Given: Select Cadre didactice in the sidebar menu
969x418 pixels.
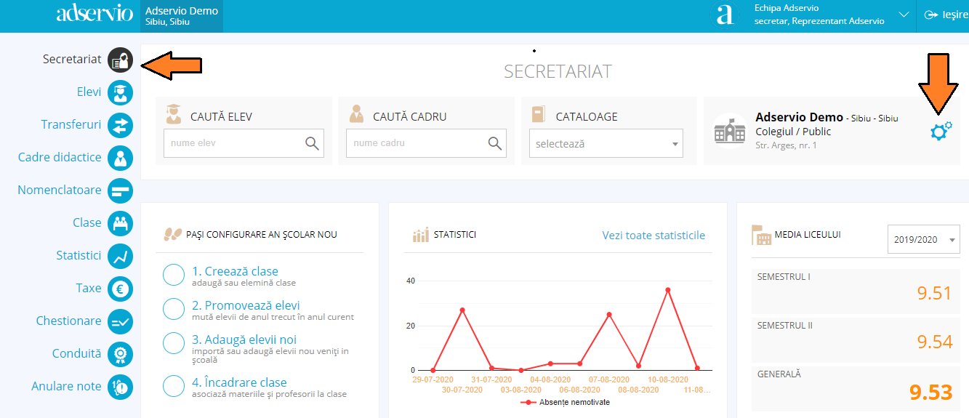Looking at the screenshot, I should click(60, 158).
